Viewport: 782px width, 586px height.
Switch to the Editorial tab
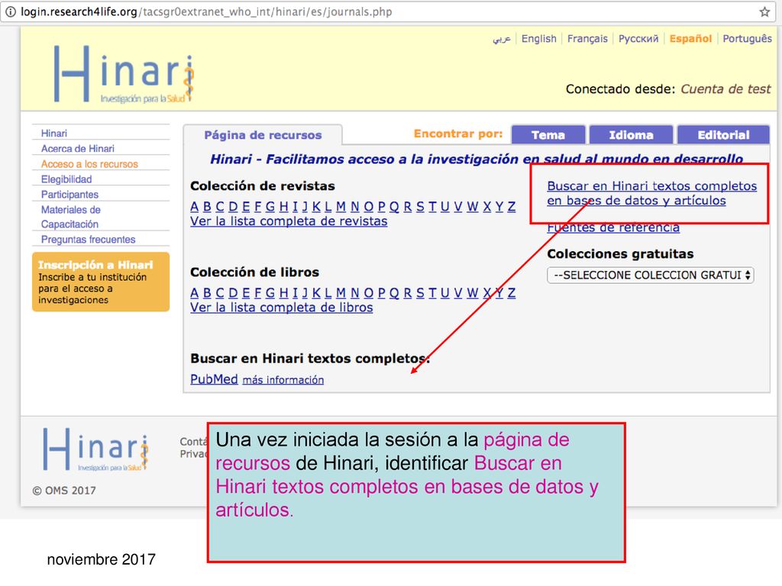(723, 135)
